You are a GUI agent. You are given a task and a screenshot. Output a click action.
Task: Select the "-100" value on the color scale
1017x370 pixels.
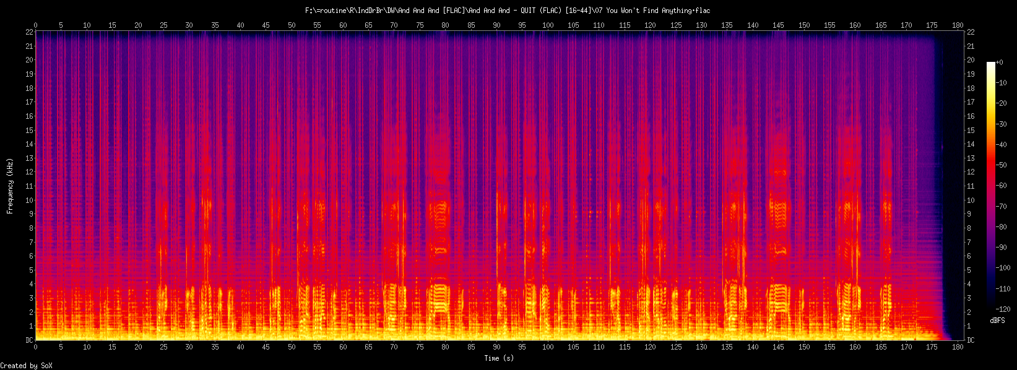[x=1003, y=268]
